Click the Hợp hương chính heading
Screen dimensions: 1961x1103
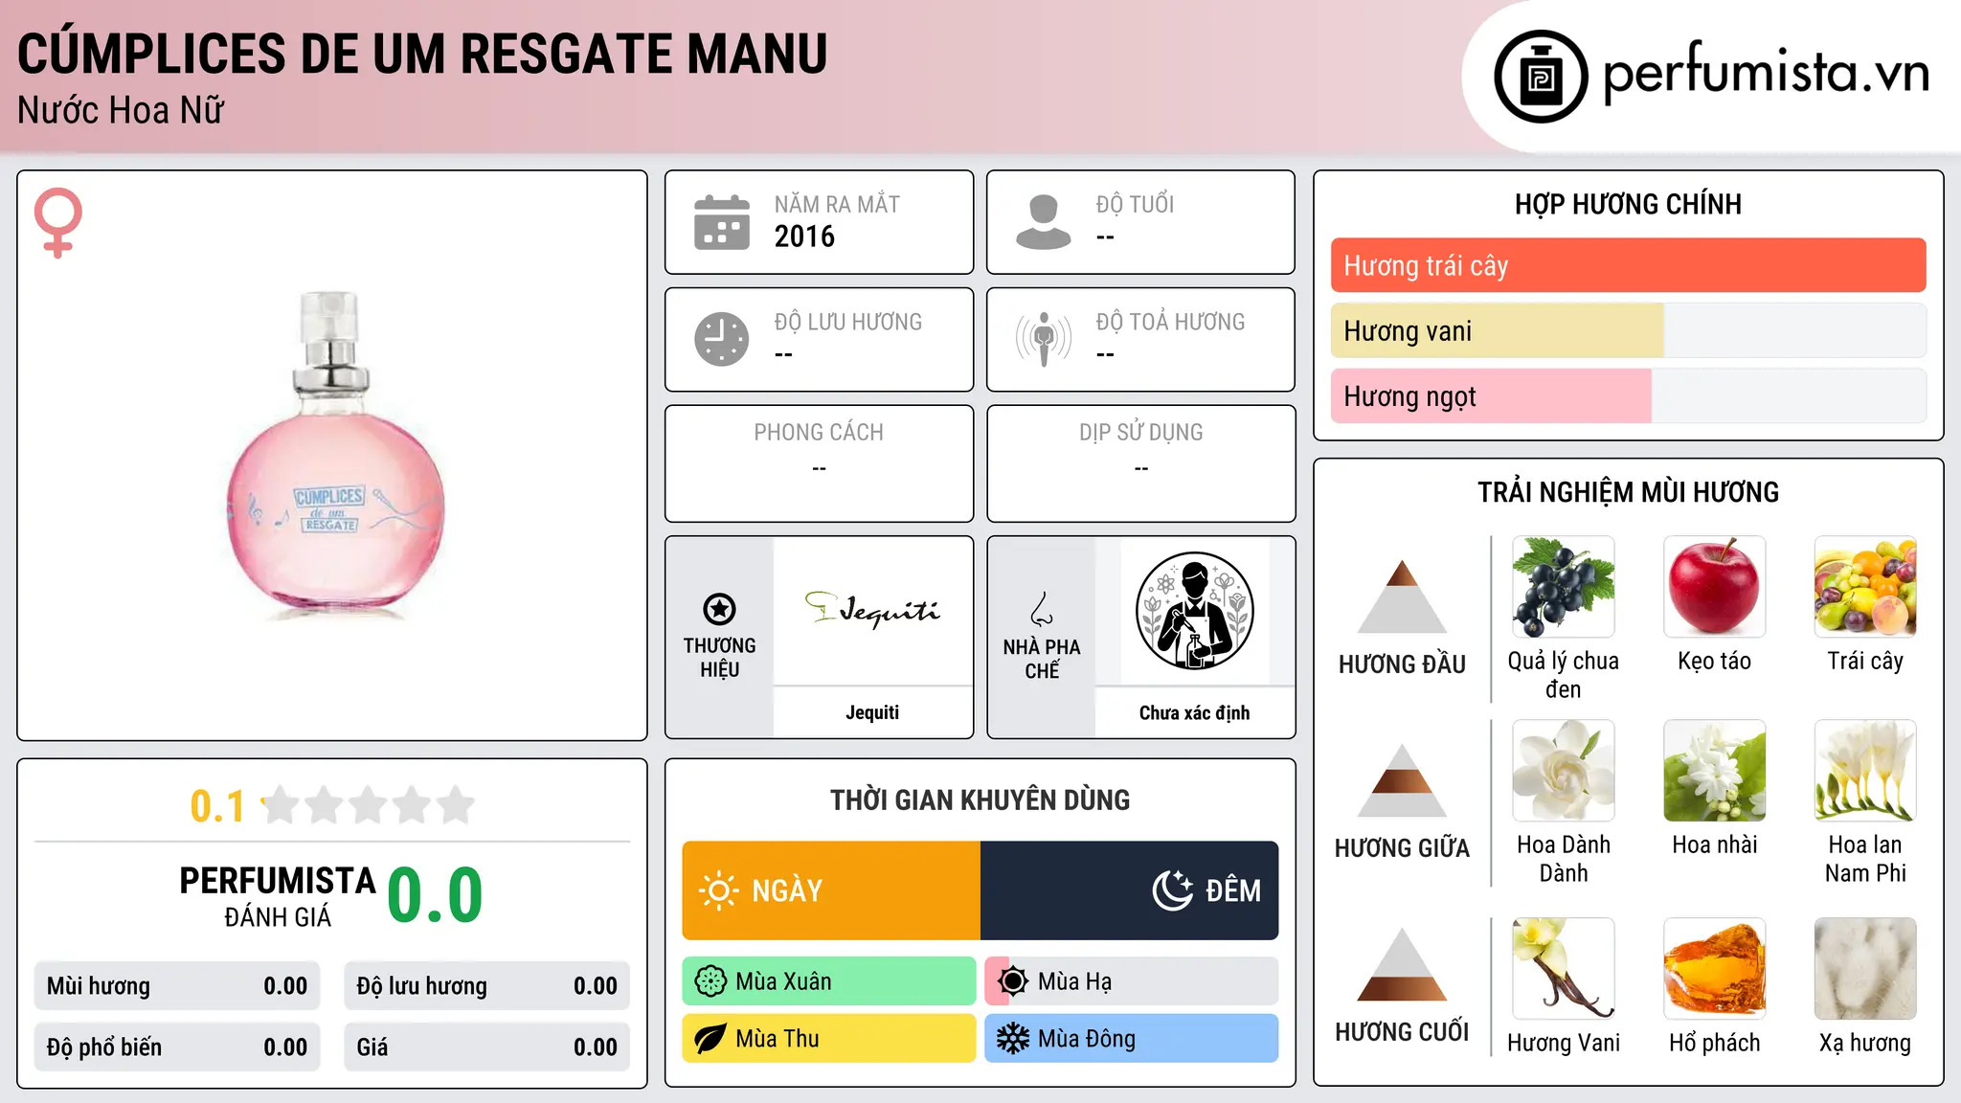pos(1629,204)
